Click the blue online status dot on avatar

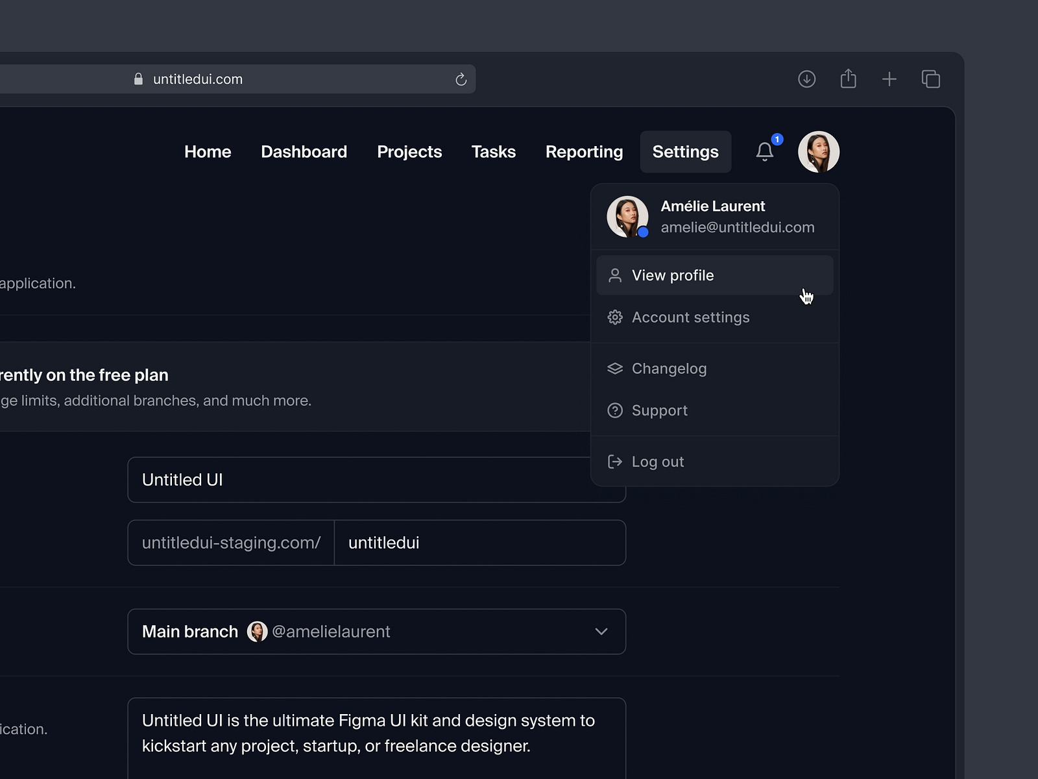click(643, 232)
